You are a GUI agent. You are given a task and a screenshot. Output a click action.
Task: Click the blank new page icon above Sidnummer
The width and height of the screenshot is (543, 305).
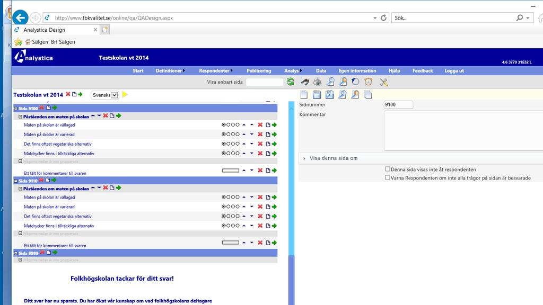click(x=304, y=95)
